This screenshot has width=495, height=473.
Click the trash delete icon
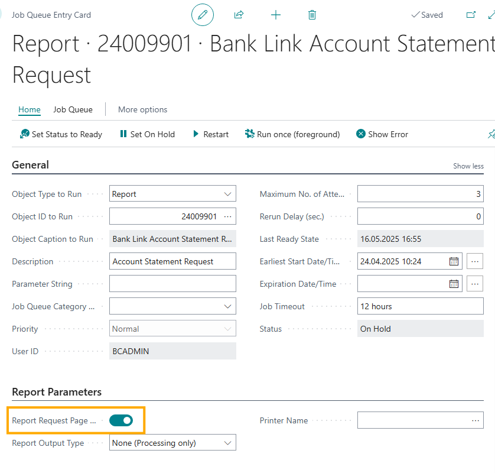click(x=312, y=15)
